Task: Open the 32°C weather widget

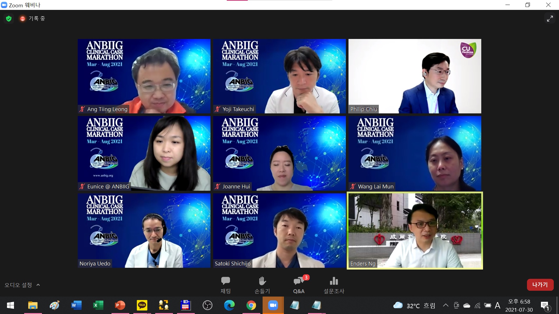Action: [414, 306]
